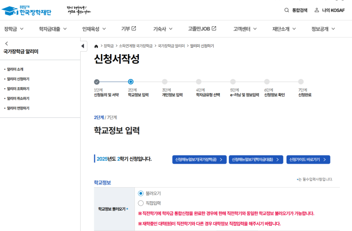This screenshot has height=231, width=352.
Task: Click the 2025년도 2학기 신청입니다 text
Action: [x=124, y=159]
